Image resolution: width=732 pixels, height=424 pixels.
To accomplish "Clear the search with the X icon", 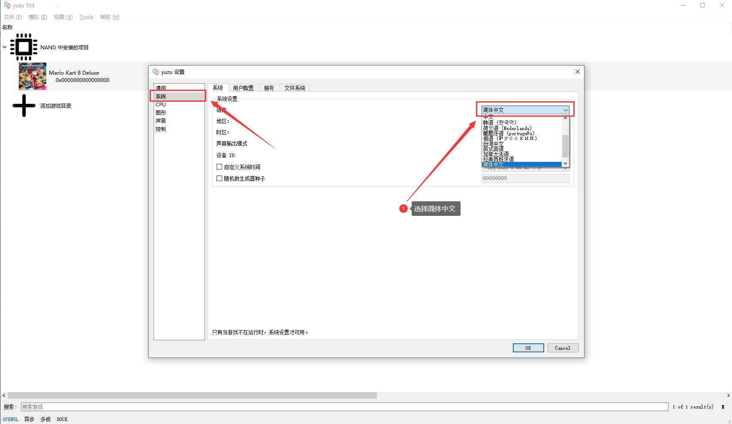I will [723, 407].
